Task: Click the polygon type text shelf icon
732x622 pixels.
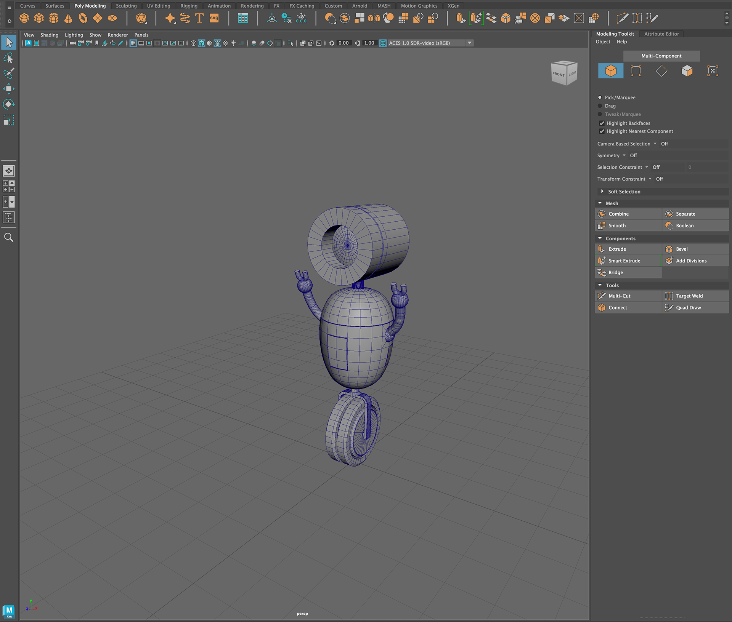Action: (199, 18)
